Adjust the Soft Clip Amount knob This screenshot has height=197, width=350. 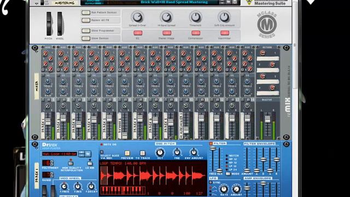pyautogui.click(x=224, y=17)
